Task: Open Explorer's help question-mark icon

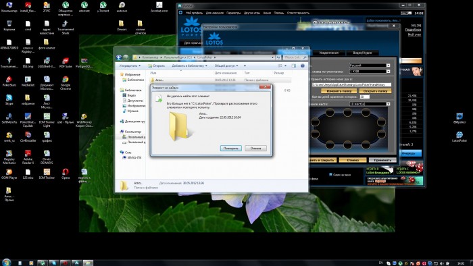Action: [x=302, y=65]
